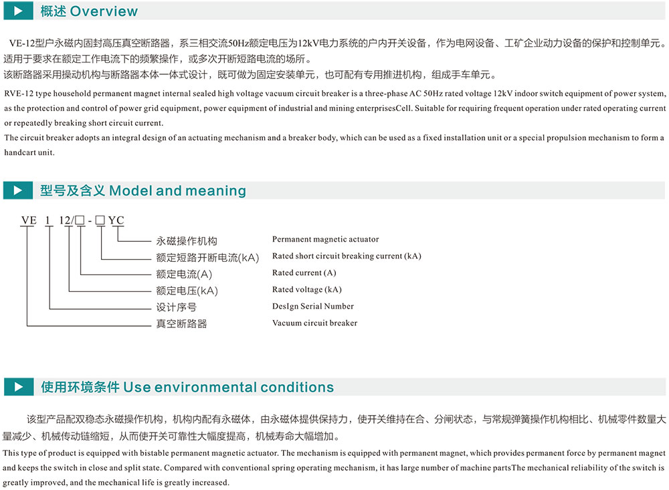The height and width of the screenshot is (490, 669).
Task: Click the 设计序号 diagram label
Action: pos(176,307)
